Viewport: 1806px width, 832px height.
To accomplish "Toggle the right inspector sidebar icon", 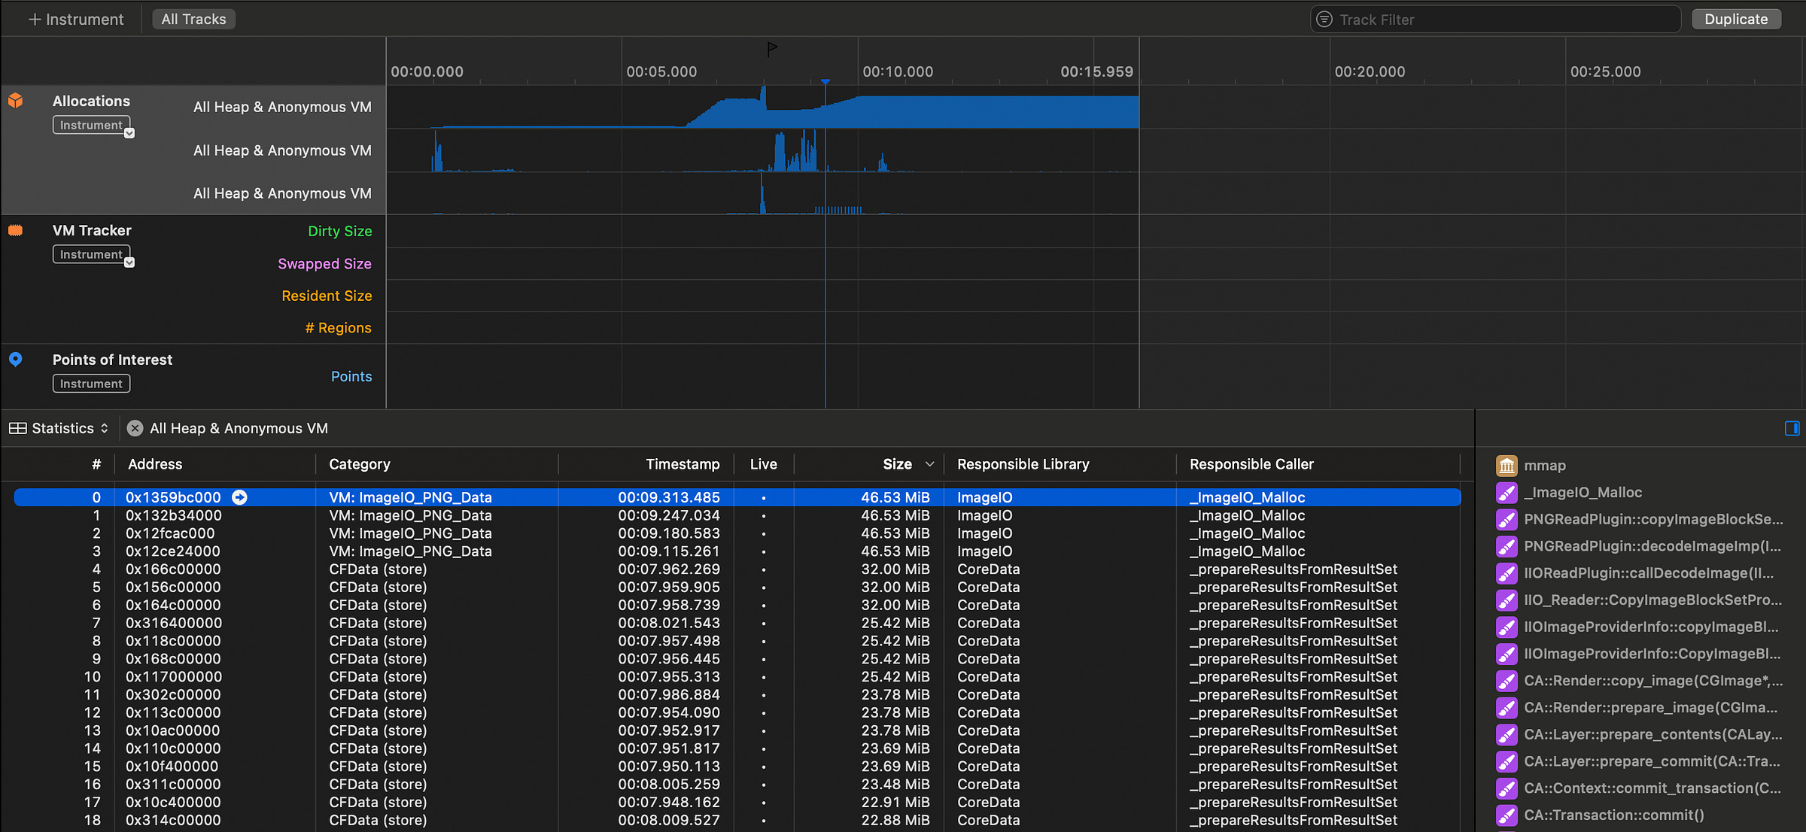I will pyautogui.click(x=1792, y=428).
